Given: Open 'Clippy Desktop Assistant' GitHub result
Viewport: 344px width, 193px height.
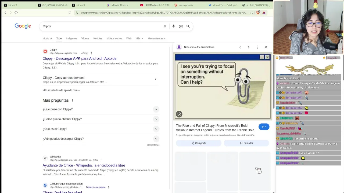Looking at the screenshot, I should pos(62,192).
